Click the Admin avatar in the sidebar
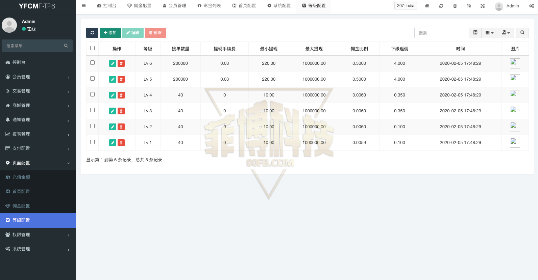This screenshot has height=280, width=538. (9, 25)
